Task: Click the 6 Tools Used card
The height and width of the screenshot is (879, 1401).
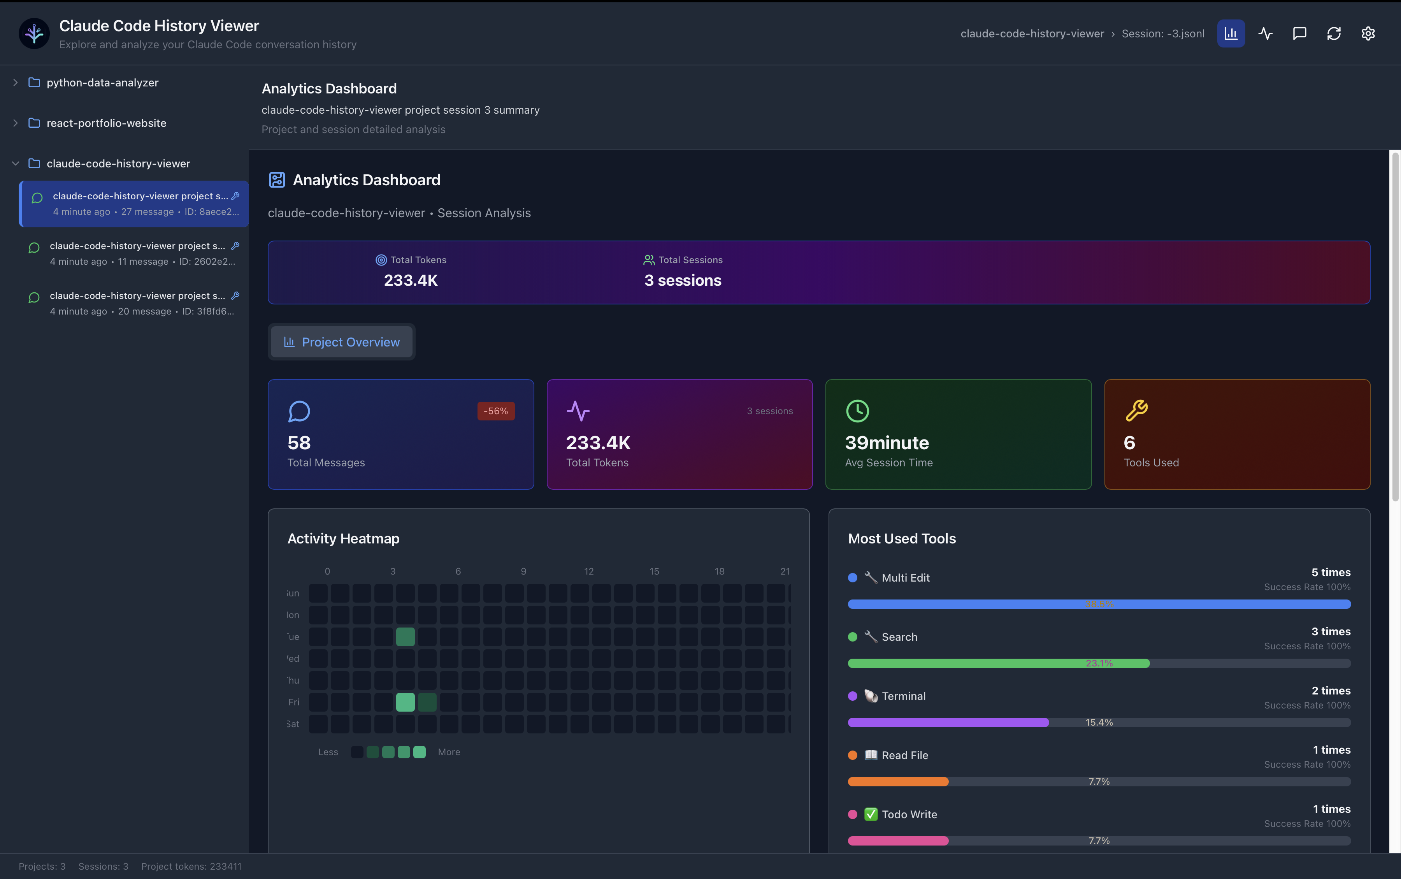Action: [1237, 434]
